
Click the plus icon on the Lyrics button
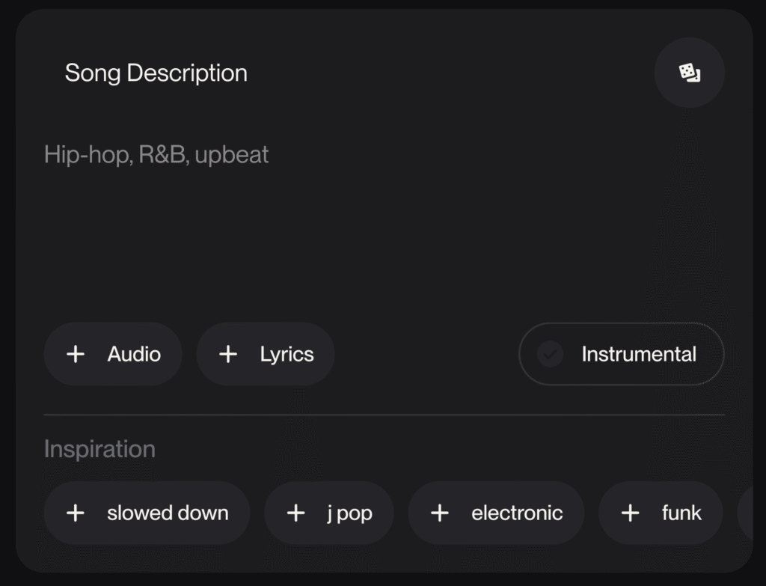click(228, 354)
